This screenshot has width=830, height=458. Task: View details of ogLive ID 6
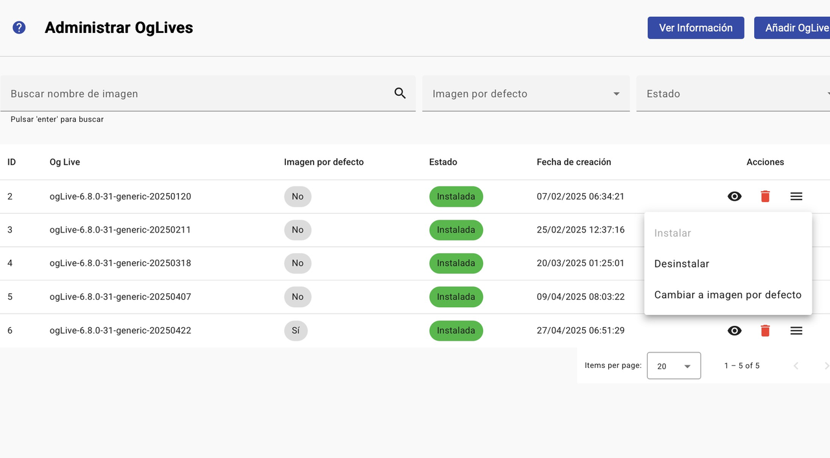click(x=734, y=330)
